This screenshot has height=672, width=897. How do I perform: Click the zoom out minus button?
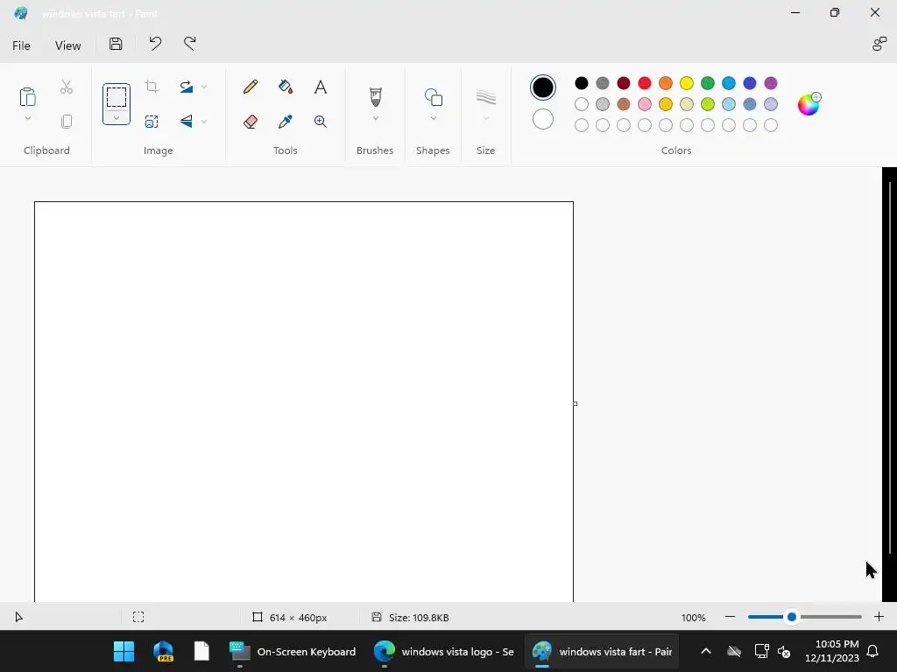click(730, 617)
